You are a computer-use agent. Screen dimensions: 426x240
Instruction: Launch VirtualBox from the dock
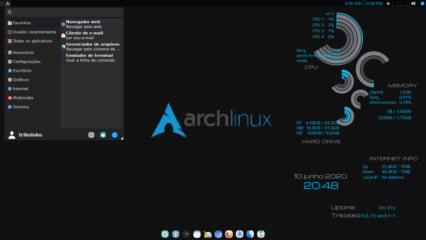click(x=176, y=234)
